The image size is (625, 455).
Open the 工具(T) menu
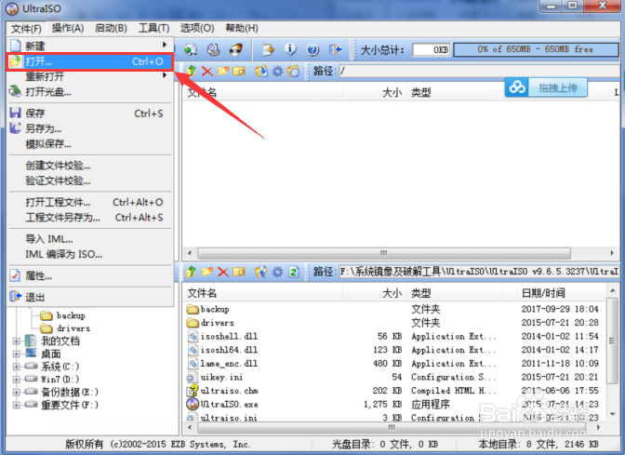153,28
